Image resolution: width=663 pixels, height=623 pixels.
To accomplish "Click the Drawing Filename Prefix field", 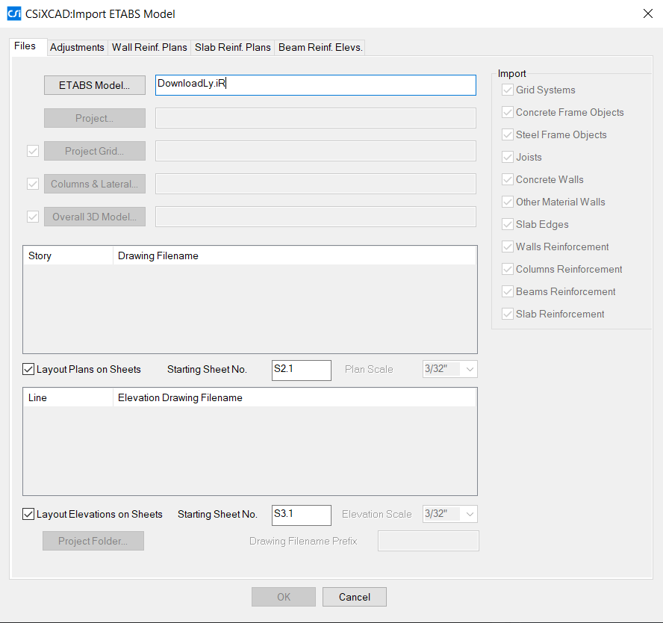I will (x=429, y=541).
